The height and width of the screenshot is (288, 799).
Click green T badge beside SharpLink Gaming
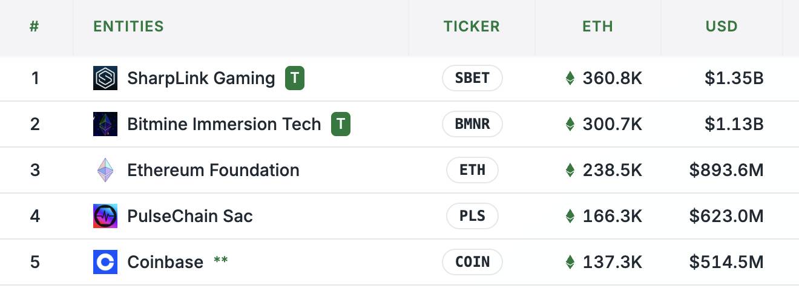295,78
